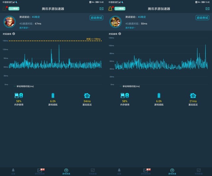Open chart data tab on right screen
212x176 pixels.
(199, 172)
